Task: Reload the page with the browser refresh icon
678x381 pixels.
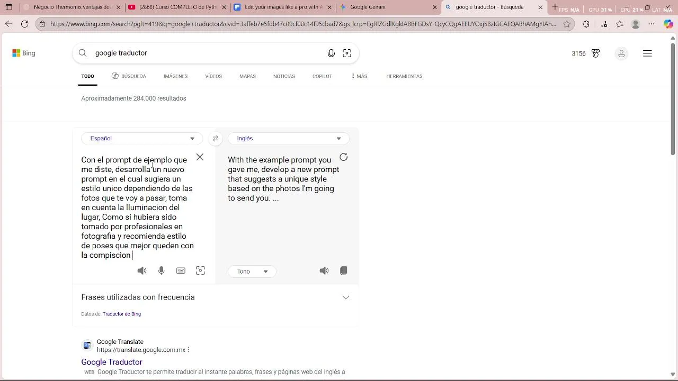Action: point(25,24)
